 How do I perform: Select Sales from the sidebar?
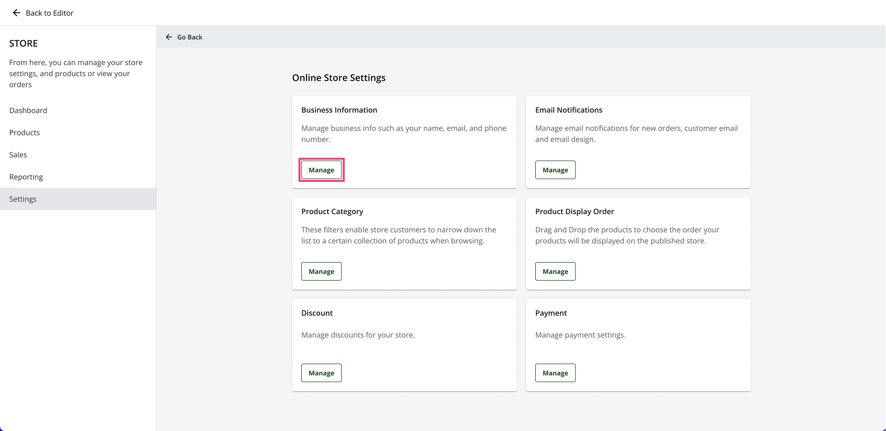[18, 155]
